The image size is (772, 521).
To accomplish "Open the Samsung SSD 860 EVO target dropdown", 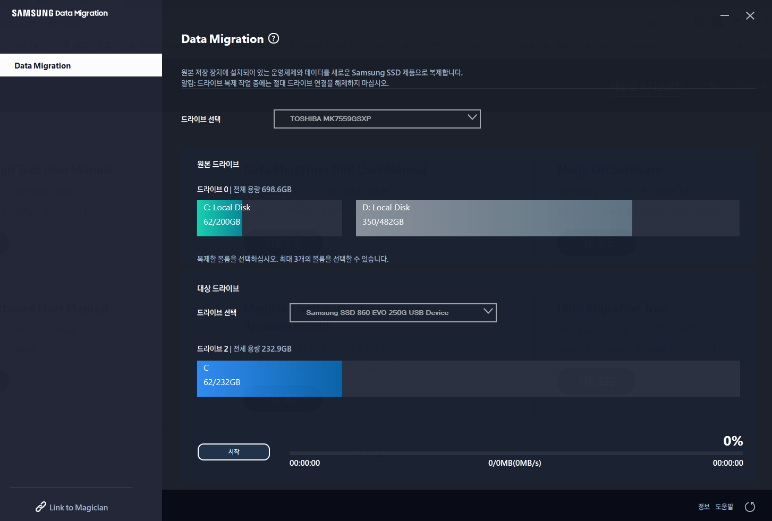I will (x=393, y=313).
